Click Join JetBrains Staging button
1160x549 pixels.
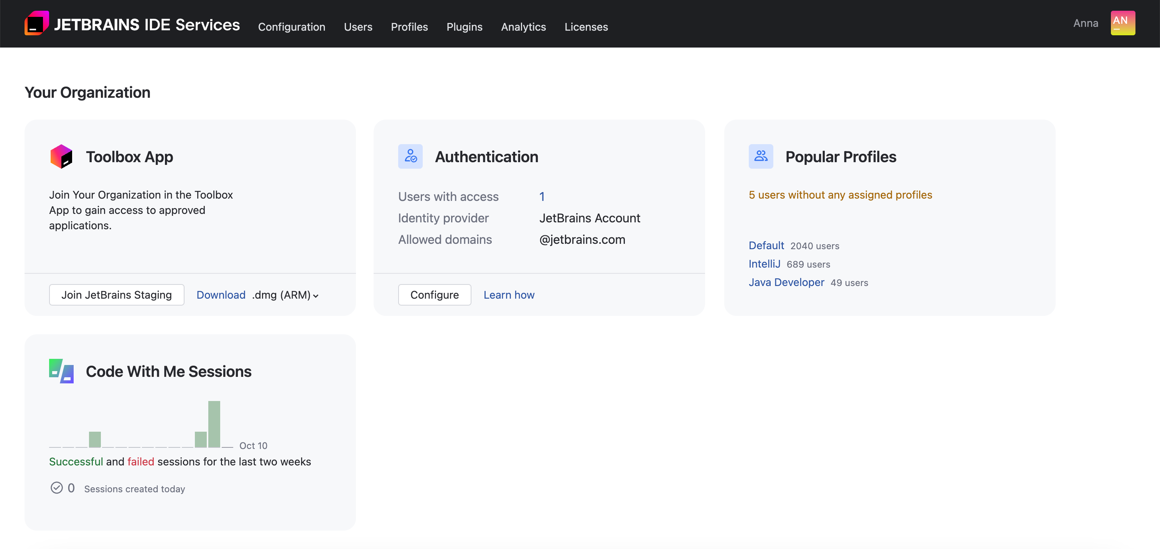click(117, 295)
